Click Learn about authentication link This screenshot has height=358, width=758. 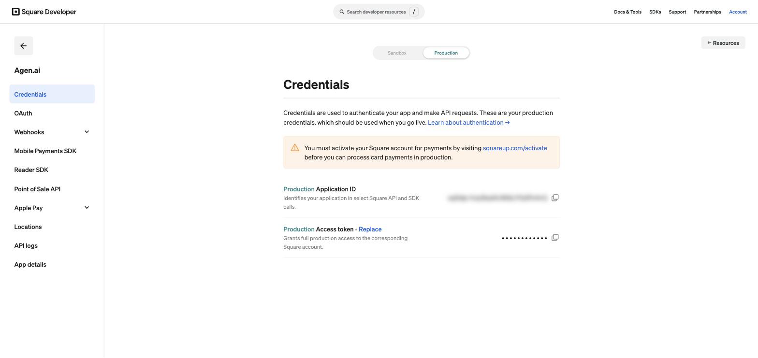point(469,122)
